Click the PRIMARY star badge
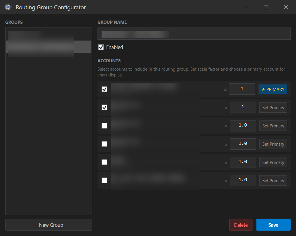 point(273,89)
